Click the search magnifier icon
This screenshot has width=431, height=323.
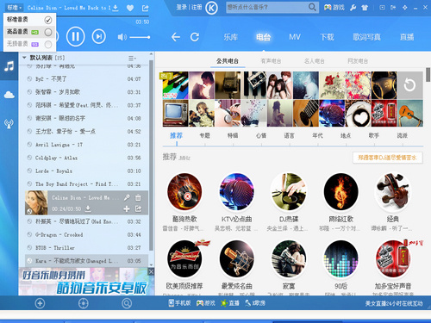pyautogui.click(x=312, y=7)
